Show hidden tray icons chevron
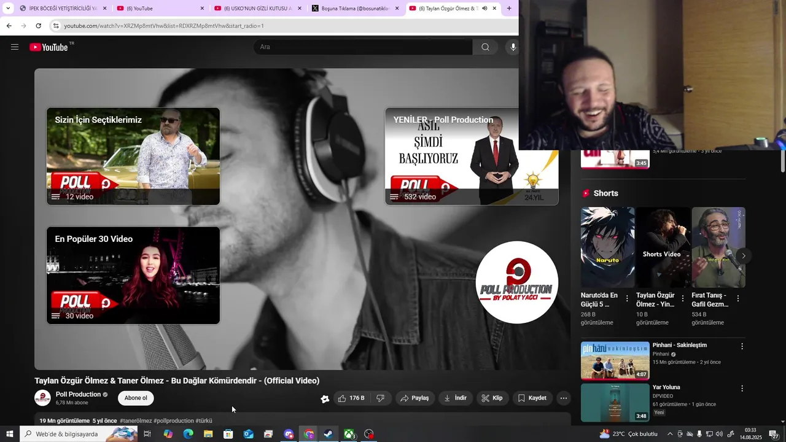The height and width of the screenshot is (442, 786). click(670, 434)
